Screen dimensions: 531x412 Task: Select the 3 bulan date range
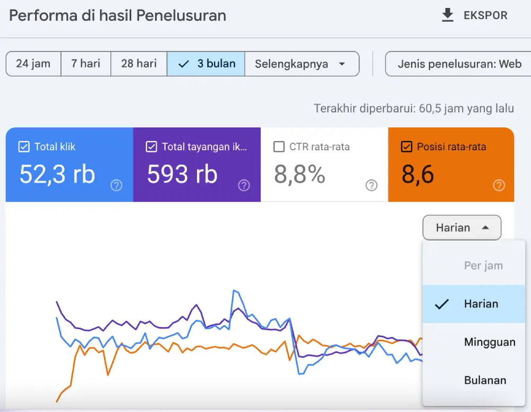click(x=206, y=64)
